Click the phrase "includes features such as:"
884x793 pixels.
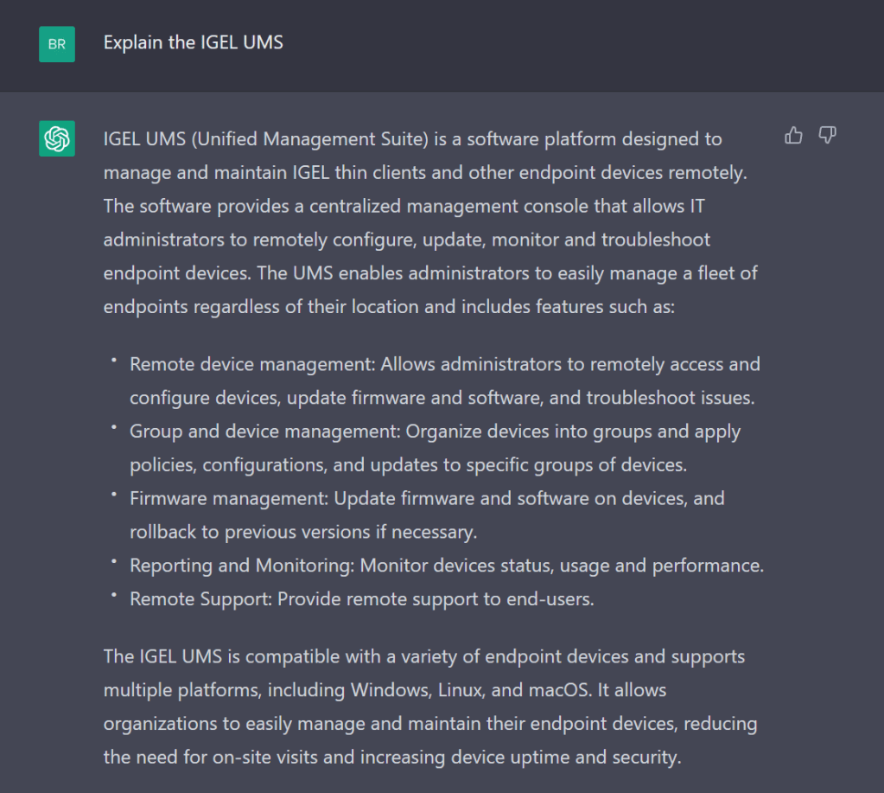(x=569, y=307)
